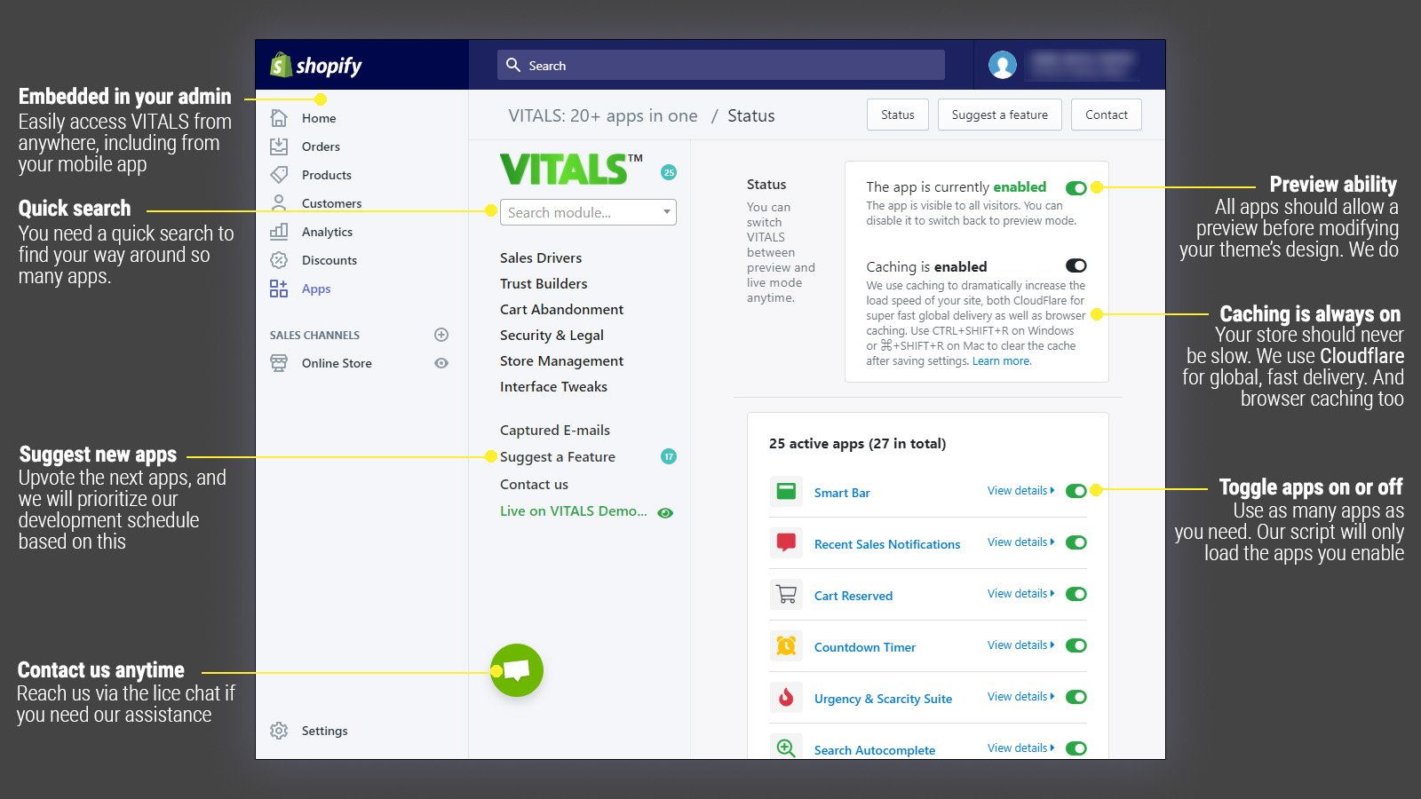Click the Smart Bar app icon

tap(786, 491)
